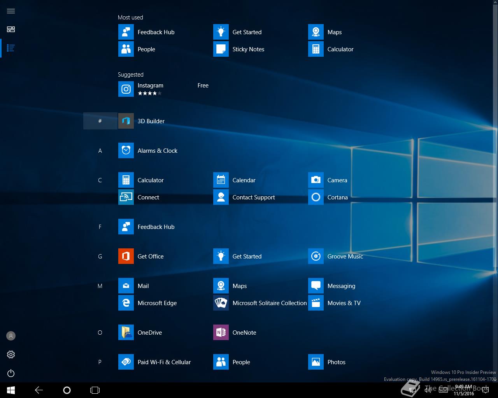Open Calculator in the C section
The height and width of the screenshot is (398, 498).
pos(165,180)
